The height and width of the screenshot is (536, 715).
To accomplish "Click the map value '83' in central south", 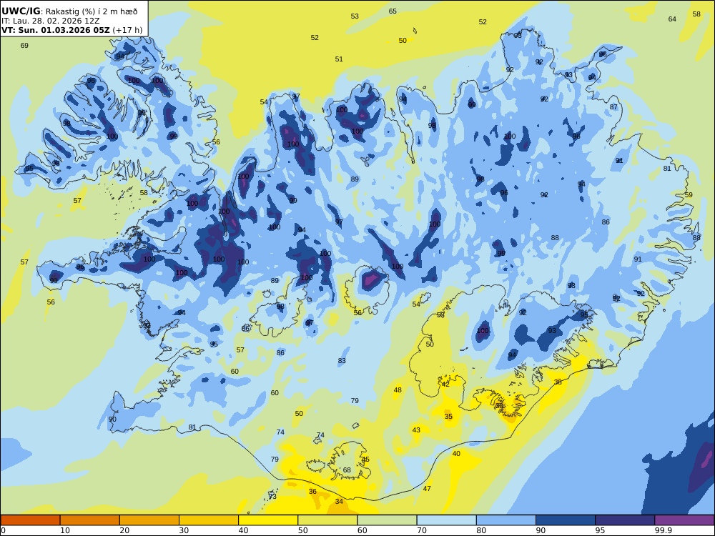I will coord(342,360).
